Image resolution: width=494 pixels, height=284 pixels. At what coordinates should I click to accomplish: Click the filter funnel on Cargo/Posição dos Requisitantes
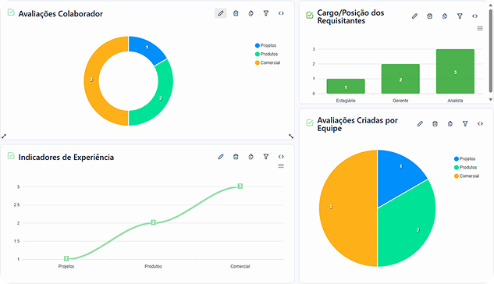click(460, 16)
